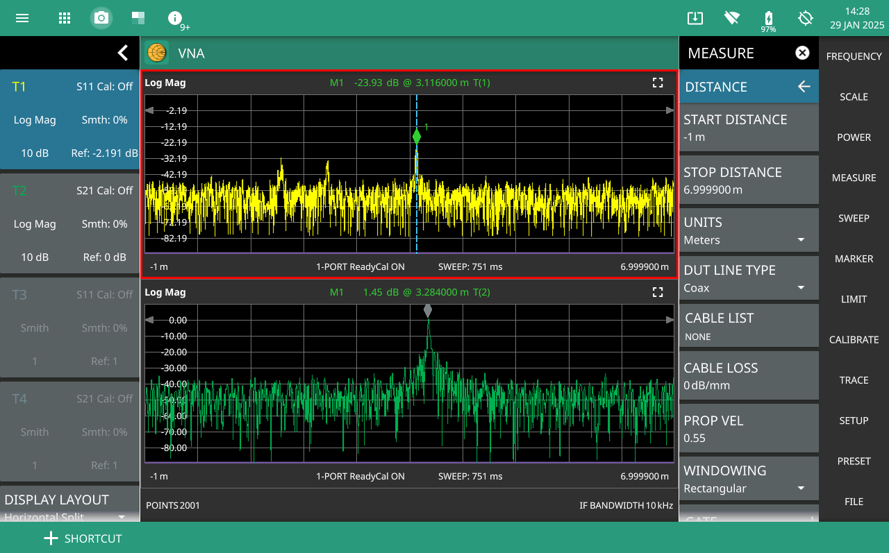Activate the disabled T3 trace
Image resolution: width=889 pixels, height=553 pixels.
point(69,327)
